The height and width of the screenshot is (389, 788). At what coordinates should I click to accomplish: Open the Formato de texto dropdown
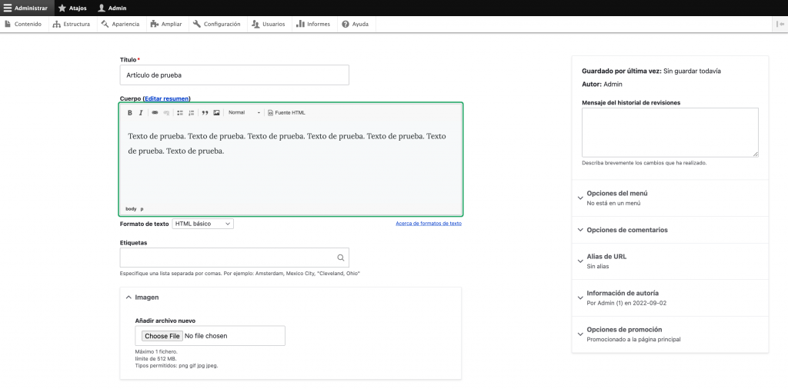(x=202, y=224)
